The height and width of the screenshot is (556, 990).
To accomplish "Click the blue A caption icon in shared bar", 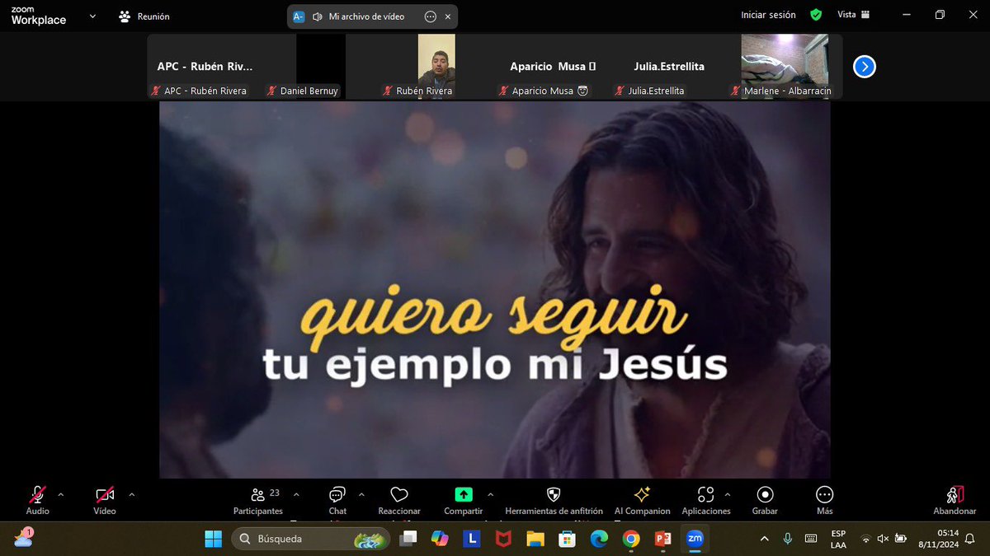I will [299, 16].
